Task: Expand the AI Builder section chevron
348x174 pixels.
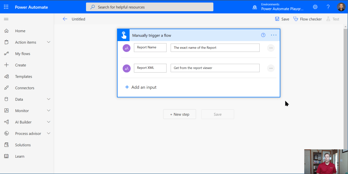Action: 49,122
